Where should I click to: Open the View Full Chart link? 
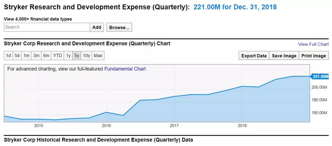[x=313, y=44]
